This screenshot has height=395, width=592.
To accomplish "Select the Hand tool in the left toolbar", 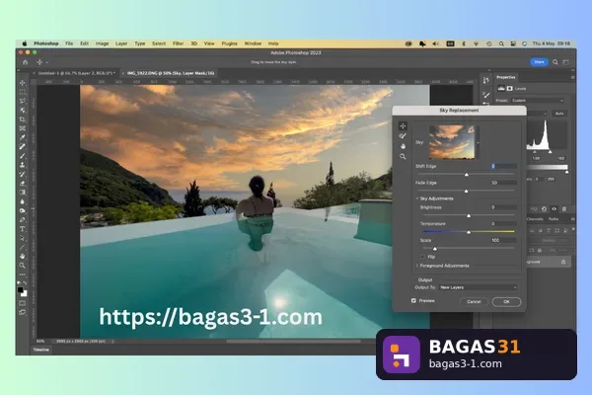I will pos(23,257).
